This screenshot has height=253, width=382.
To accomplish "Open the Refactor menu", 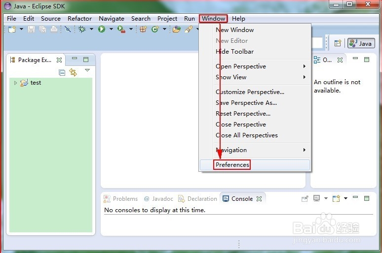I will pyautogui.click(x=79, y=19).
